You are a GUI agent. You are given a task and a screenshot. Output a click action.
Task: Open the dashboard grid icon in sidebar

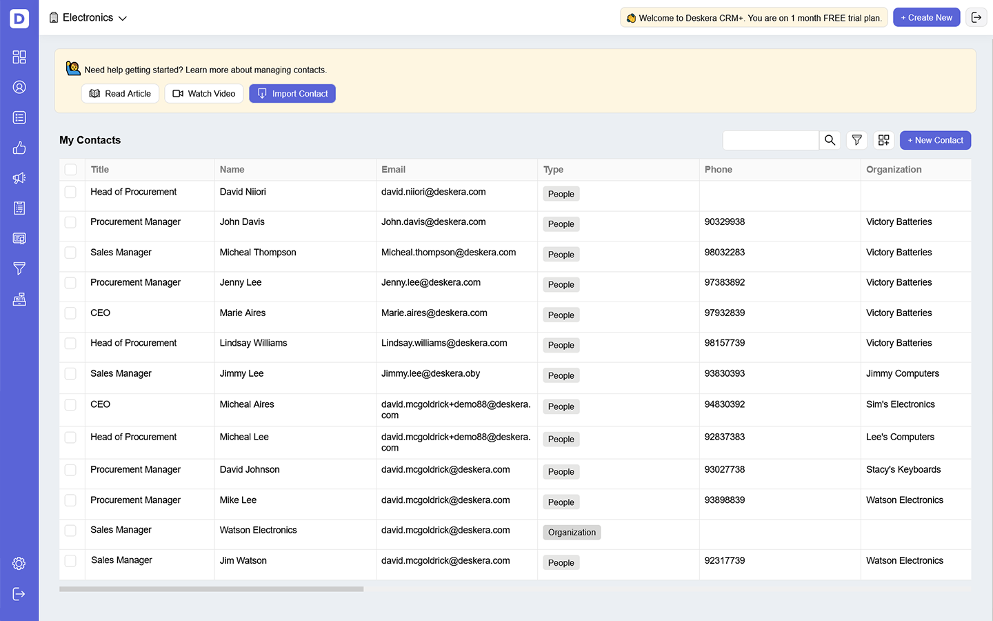click(x=19, y=57)
